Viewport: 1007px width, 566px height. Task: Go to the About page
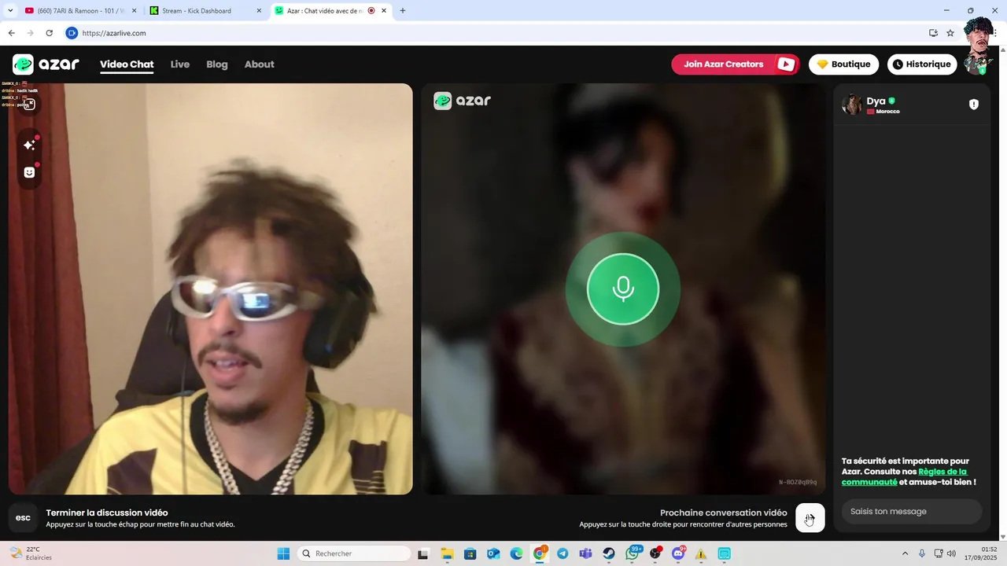point(260,64)
